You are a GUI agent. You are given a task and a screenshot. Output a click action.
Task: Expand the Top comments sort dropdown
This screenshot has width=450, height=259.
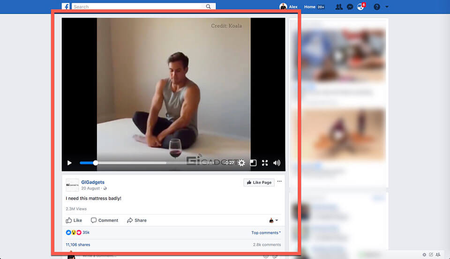click(x=266, y=233)
